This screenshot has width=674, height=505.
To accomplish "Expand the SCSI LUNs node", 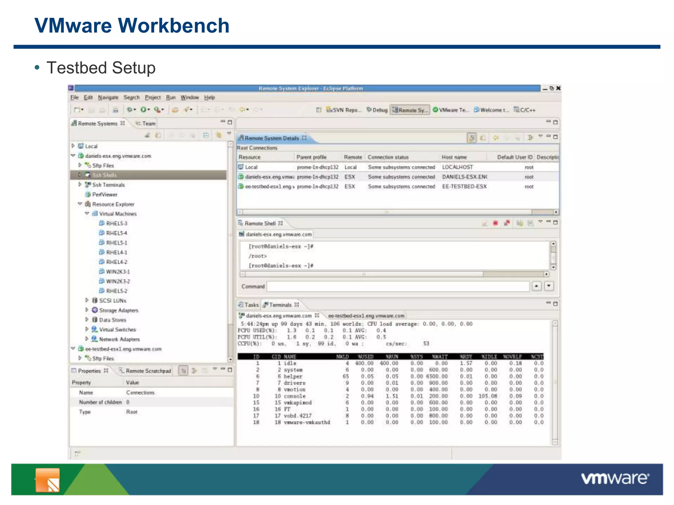I will click(x=87, y=300).
